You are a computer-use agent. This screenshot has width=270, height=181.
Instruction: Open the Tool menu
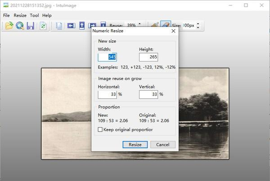coord(34,15)
